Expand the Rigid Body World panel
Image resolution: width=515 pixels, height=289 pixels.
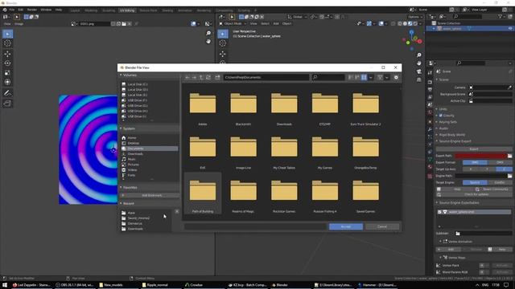coord(437,135)
